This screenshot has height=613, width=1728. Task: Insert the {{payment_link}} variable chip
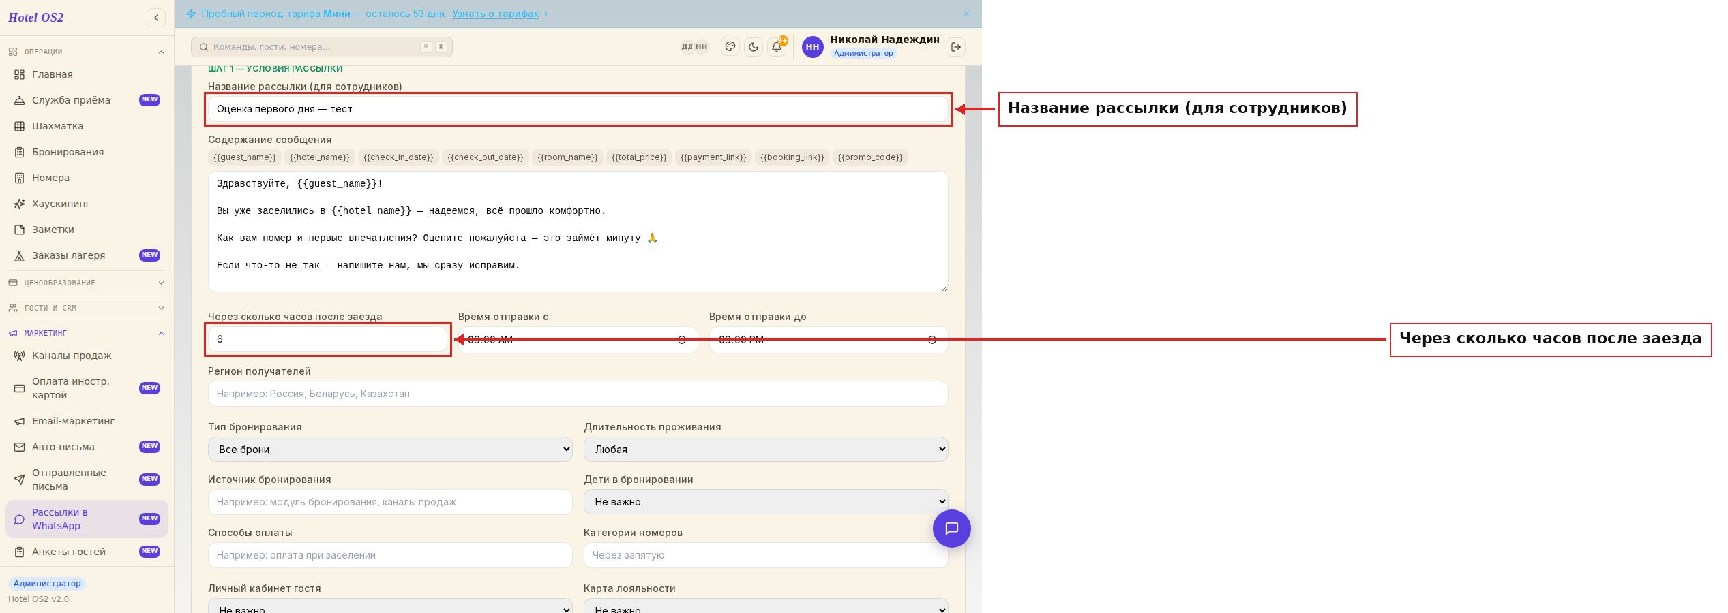pos(713,157)
